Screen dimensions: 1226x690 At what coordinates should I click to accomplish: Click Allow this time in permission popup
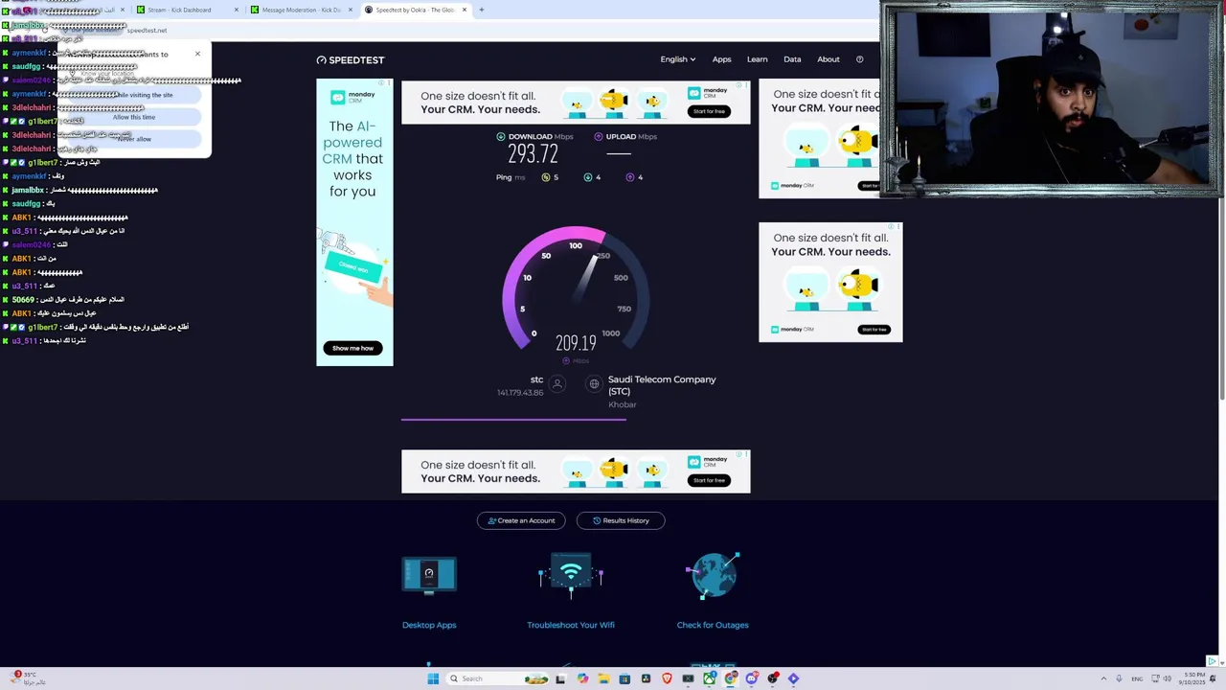pyautogui.click(x=134, y=117)
